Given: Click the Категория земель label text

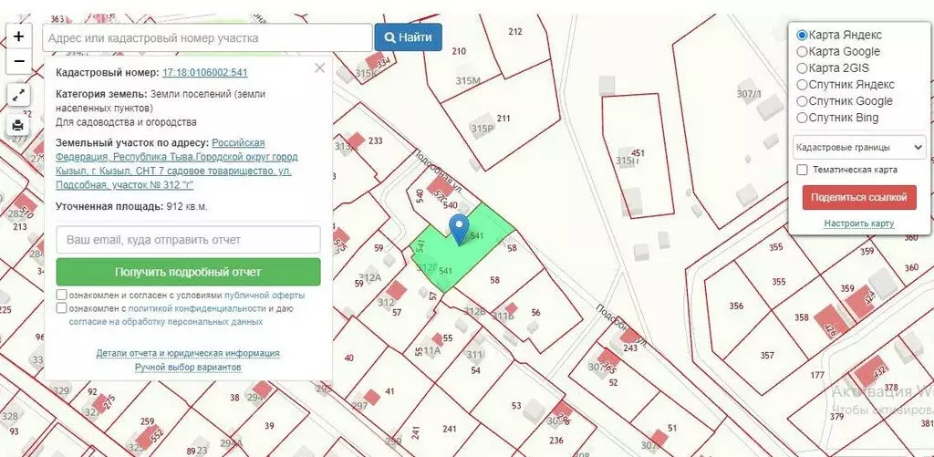Looking at the screenshot, I should (x=101, y=94).
